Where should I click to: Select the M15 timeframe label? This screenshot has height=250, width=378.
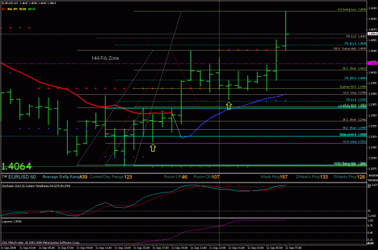(x=31, y=9)
